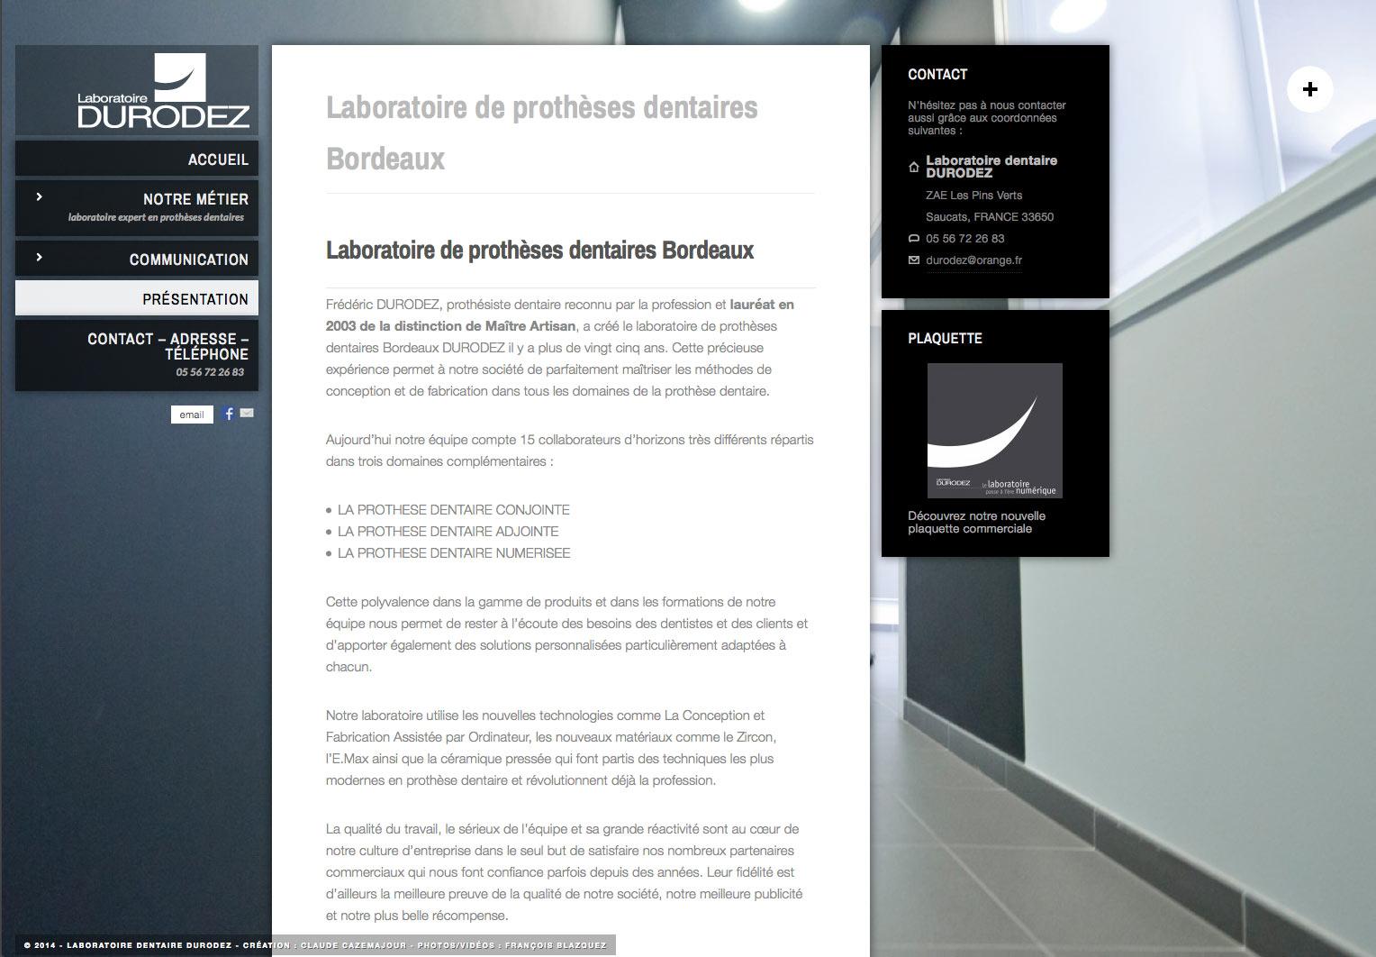Click bold text 'lauréat en 2003 de la distinction'
Viewport: 1376px width, 957px height.
click(x=560, y=315)
